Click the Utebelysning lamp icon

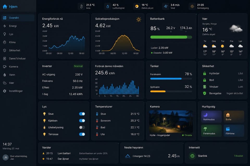(x=45, y=127)
